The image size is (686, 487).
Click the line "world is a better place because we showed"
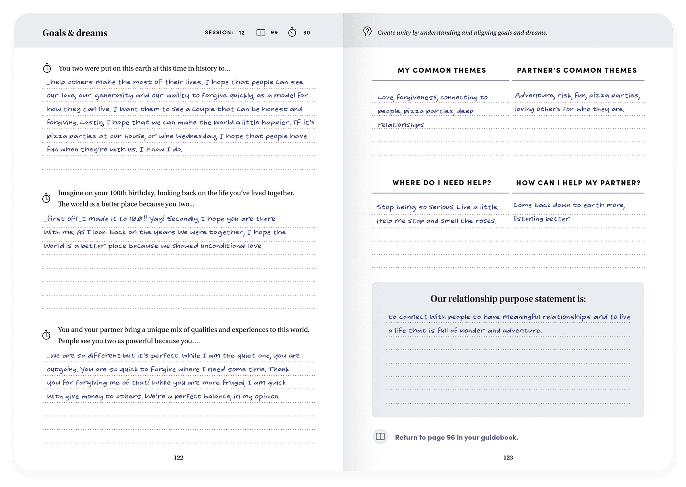coord(153,246)
